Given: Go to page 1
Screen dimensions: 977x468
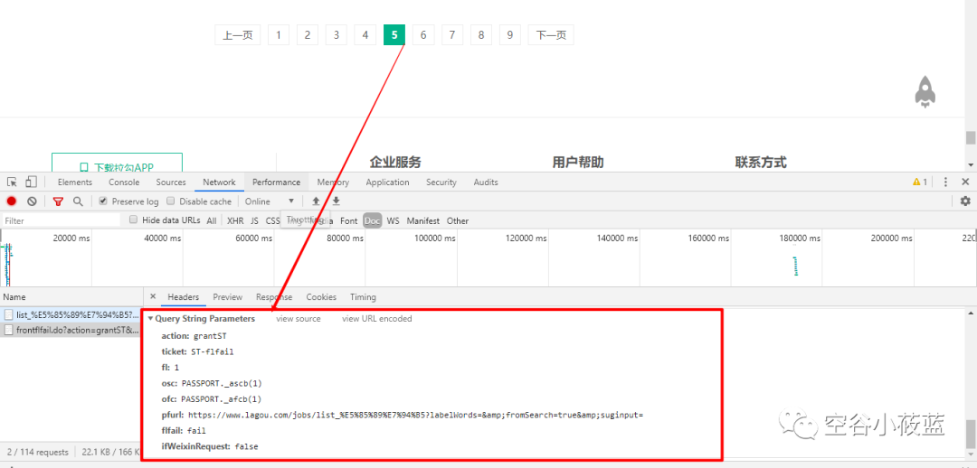Looking at the screenshot, I should pos(279,35).
